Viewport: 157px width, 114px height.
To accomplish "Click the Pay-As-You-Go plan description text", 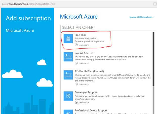I will (x=109, y=58).
